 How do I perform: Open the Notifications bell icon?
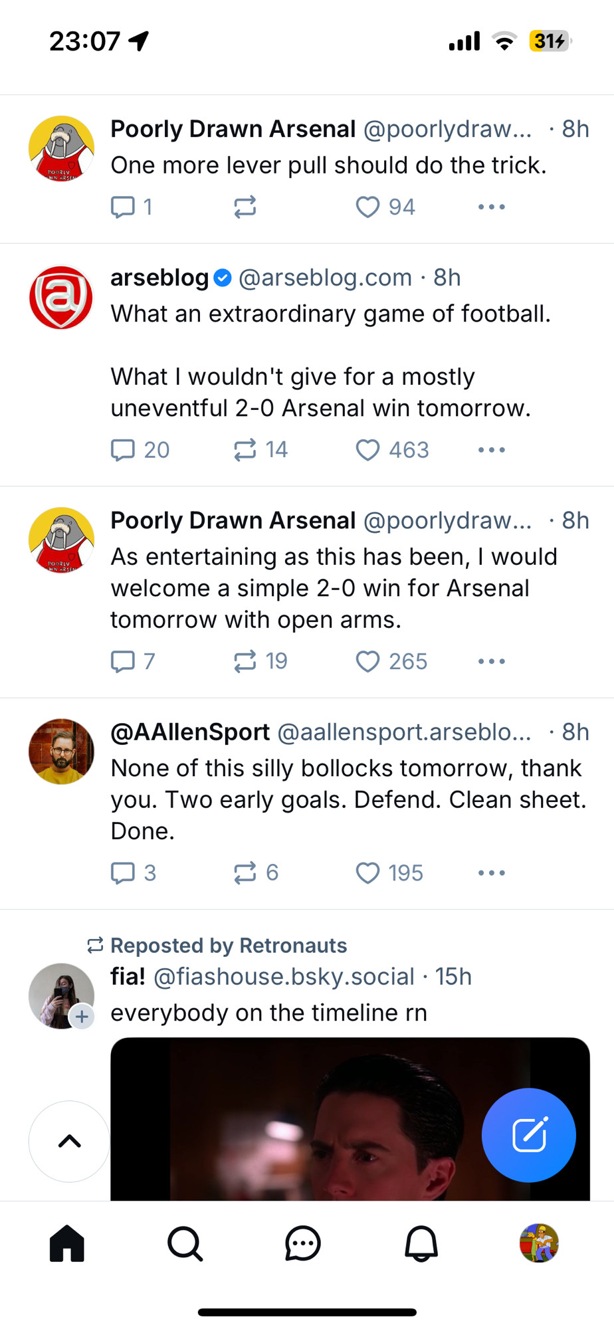(x=421, y=1243)
